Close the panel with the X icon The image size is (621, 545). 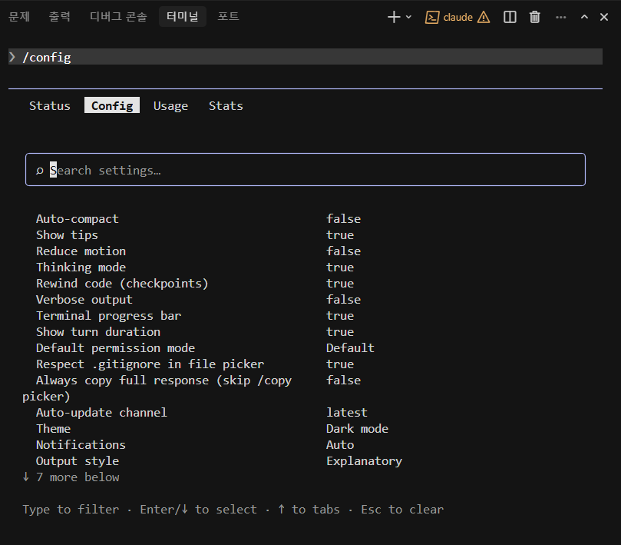604,17
